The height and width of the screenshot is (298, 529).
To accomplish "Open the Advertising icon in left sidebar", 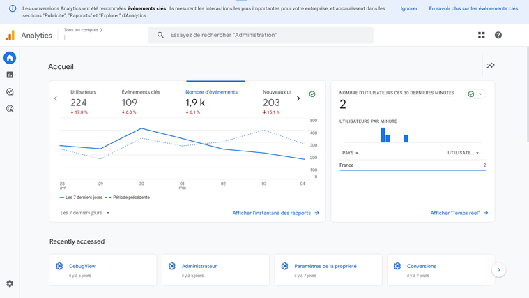I will click(10, 109).
